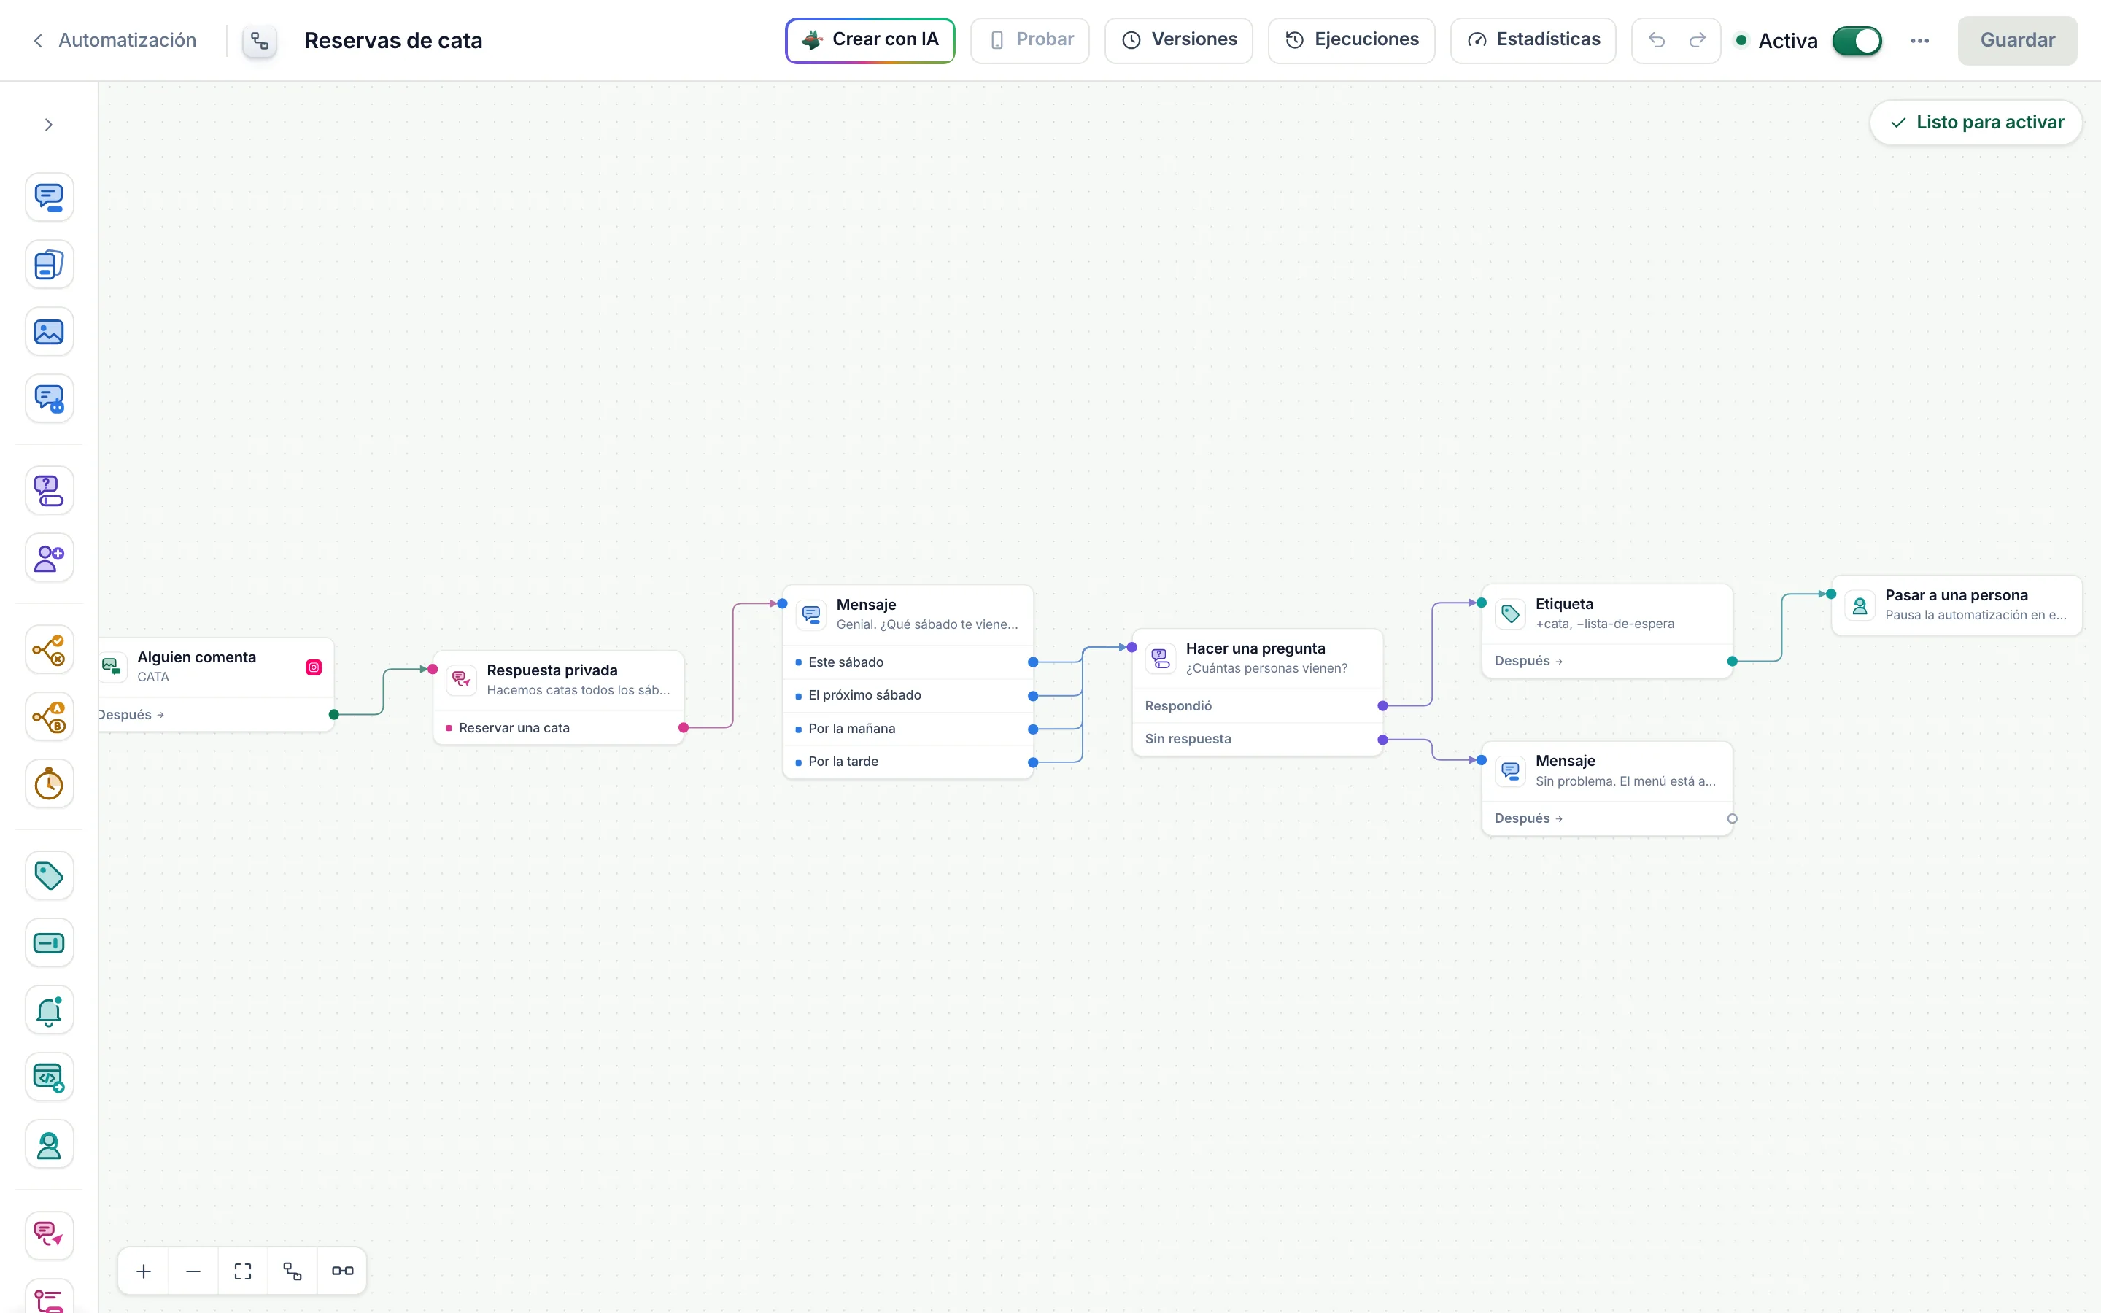Expand the left sidebar panel

49,125
